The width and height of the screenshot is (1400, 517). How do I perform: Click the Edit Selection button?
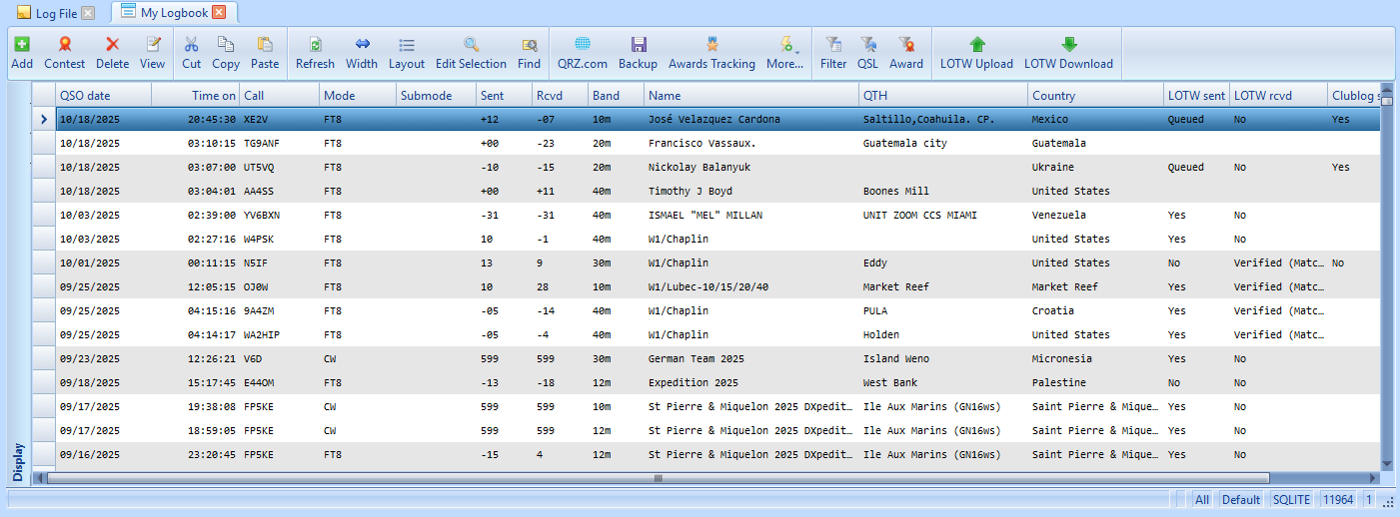point(471,53)
